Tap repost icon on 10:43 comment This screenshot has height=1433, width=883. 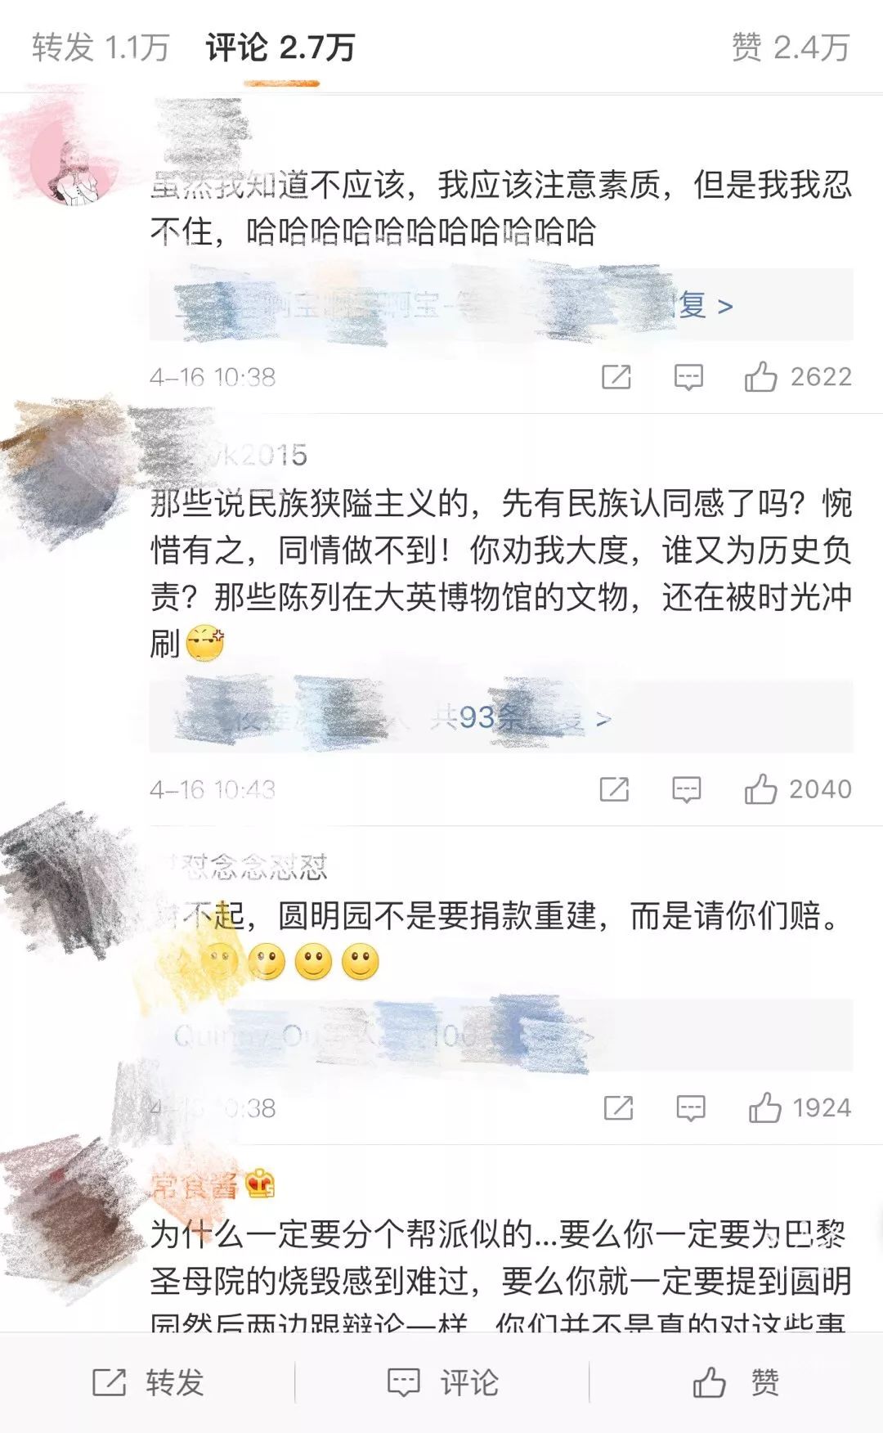(x=614, y=789)
